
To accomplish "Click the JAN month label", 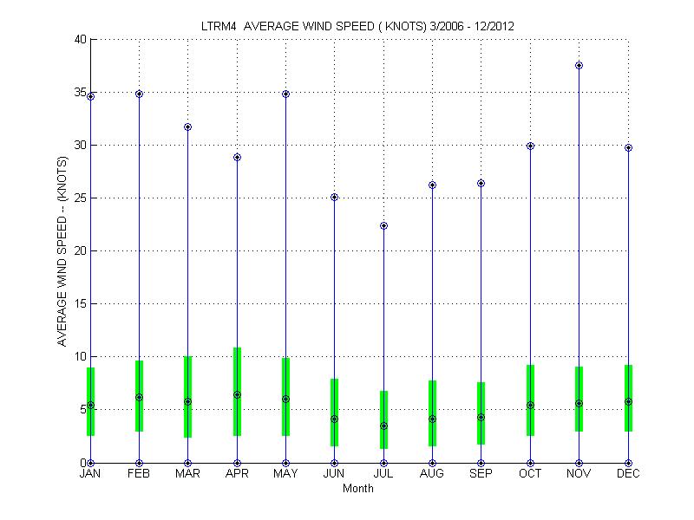I will click(x=90, y=473).
